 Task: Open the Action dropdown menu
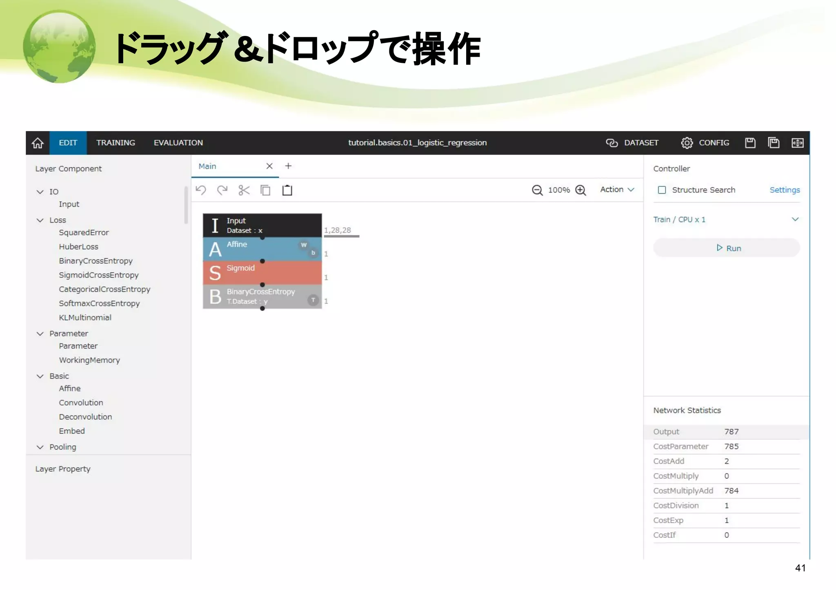(x=617, y=190)
